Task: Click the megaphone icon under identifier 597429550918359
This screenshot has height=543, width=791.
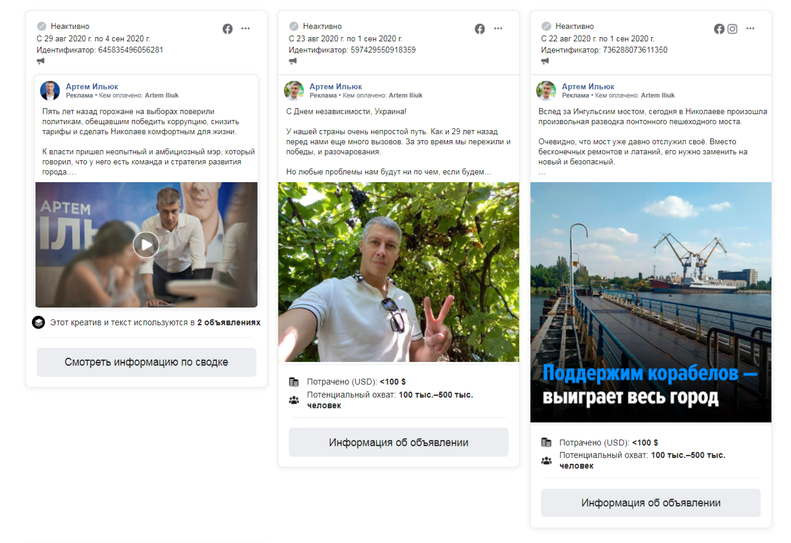Action: pos(293,61)
